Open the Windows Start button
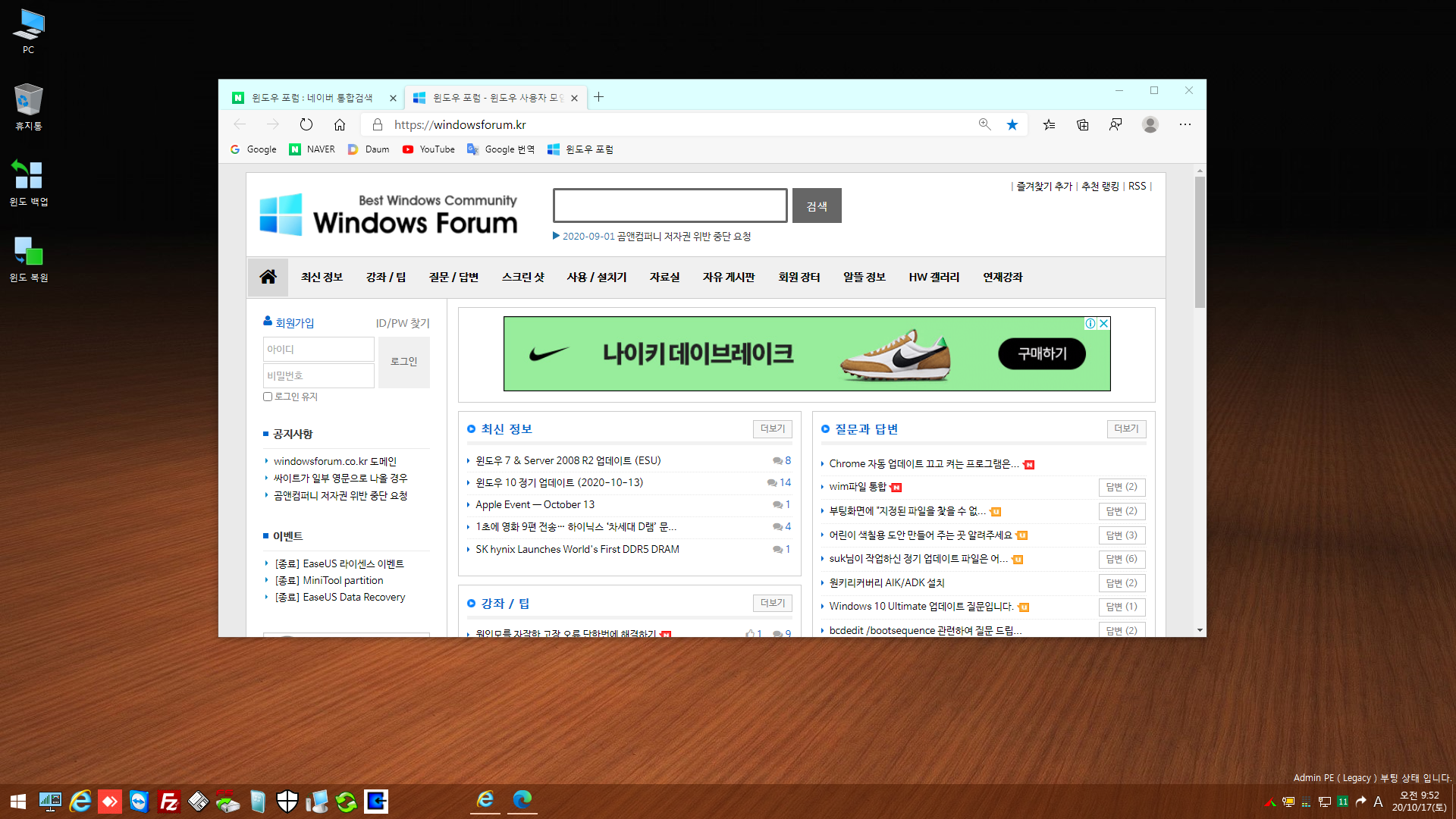The image size is (1456, 819). 18,802
